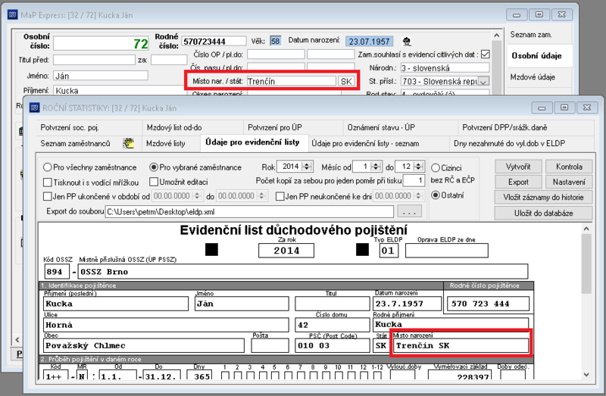Screen dimensions: 606x396
Task: Click Uložit do databáze button
Action: point(543,214)
